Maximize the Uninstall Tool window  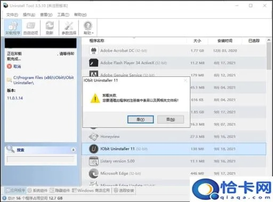251,5
